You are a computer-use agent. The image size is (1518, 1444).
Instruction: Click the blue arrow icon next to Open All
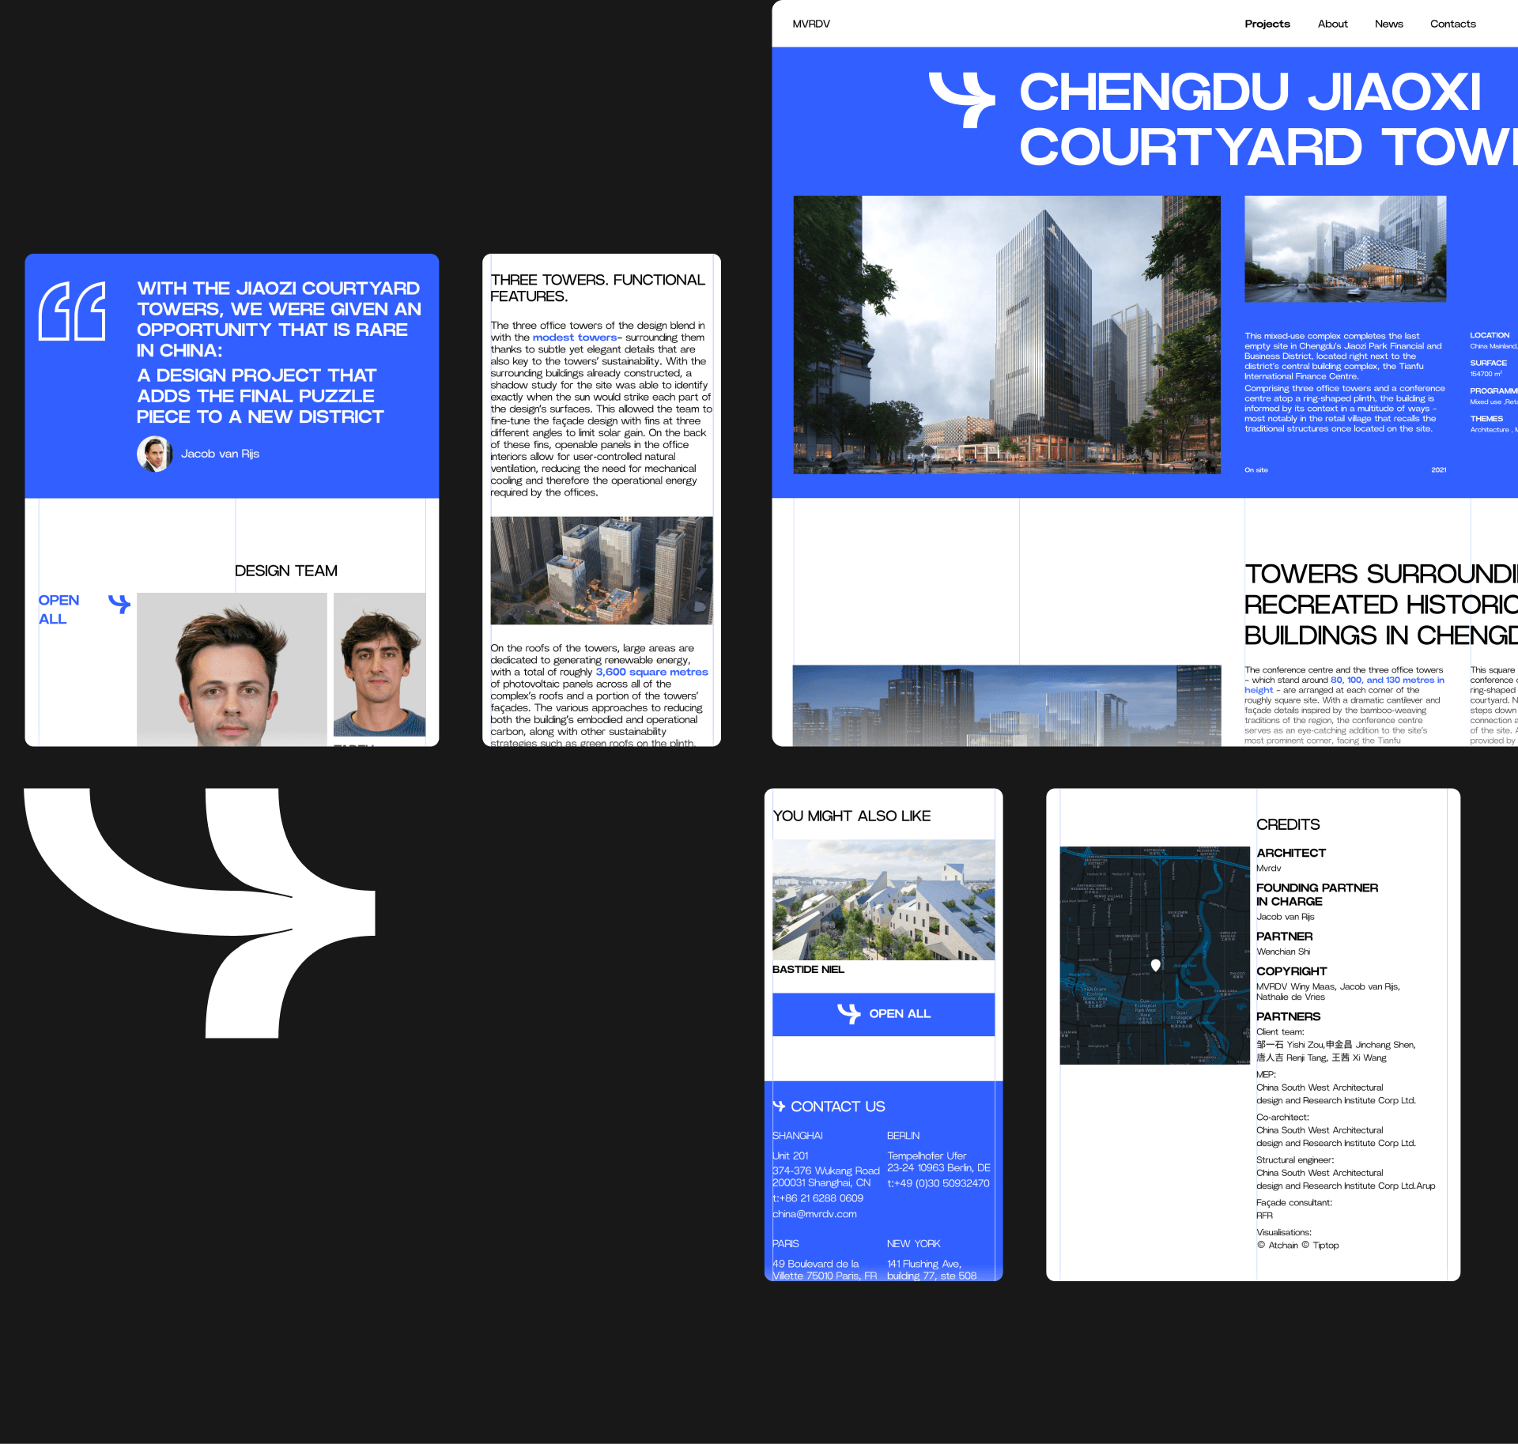pyautogui.click(x=119, y=605)
